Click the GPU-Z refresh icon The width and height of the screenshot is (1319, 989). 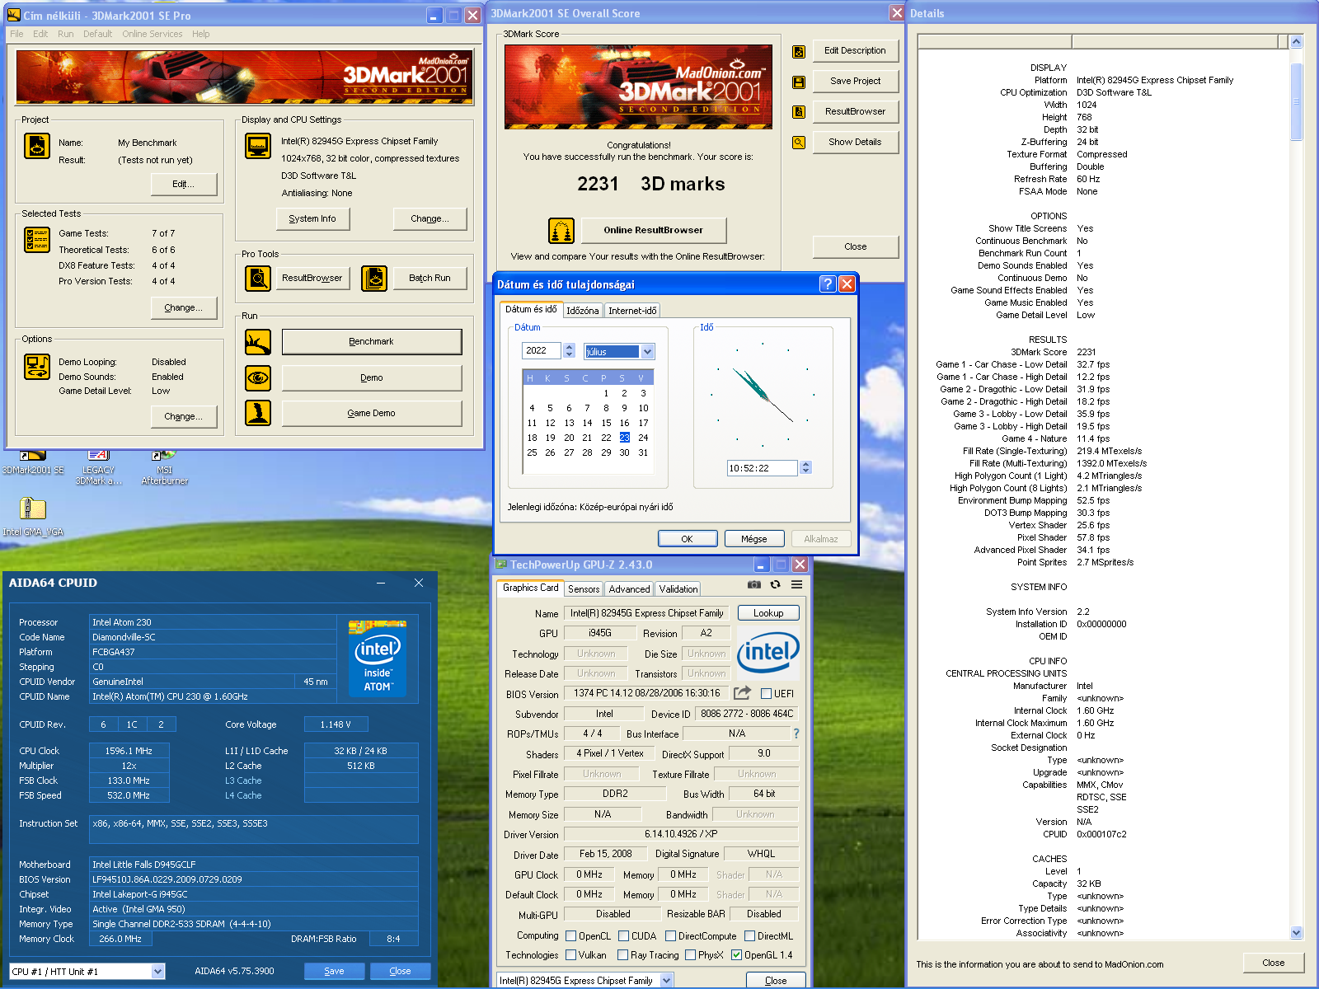(x=775, y=584)
